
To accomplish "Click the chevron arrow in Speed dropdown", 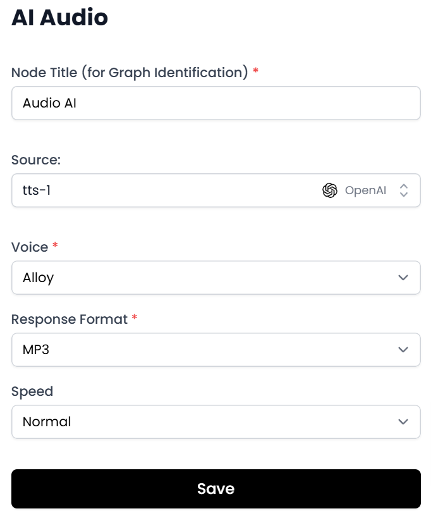I will click(403, 422).
